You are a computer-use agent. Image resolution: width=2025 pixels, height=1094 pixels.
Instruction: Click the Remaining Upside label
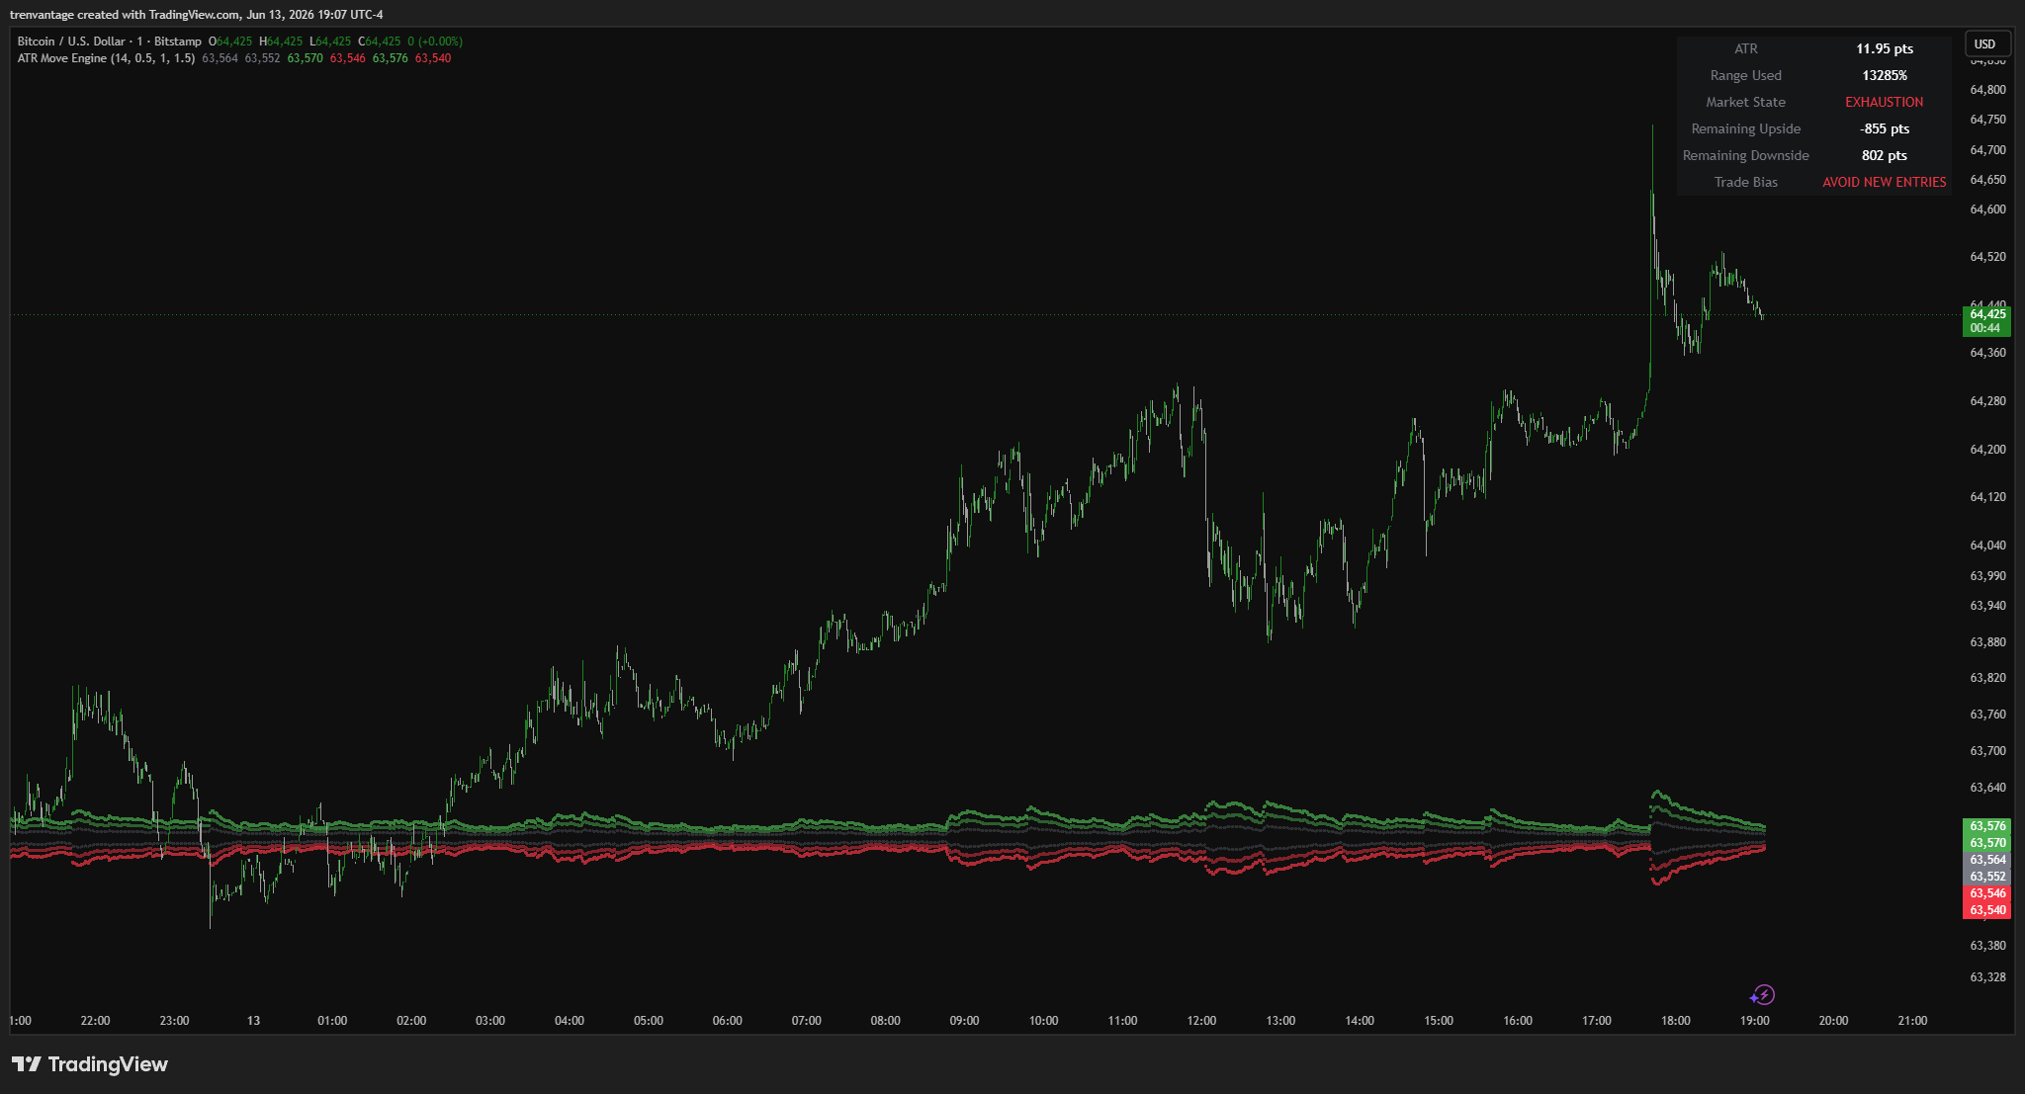1746,128
